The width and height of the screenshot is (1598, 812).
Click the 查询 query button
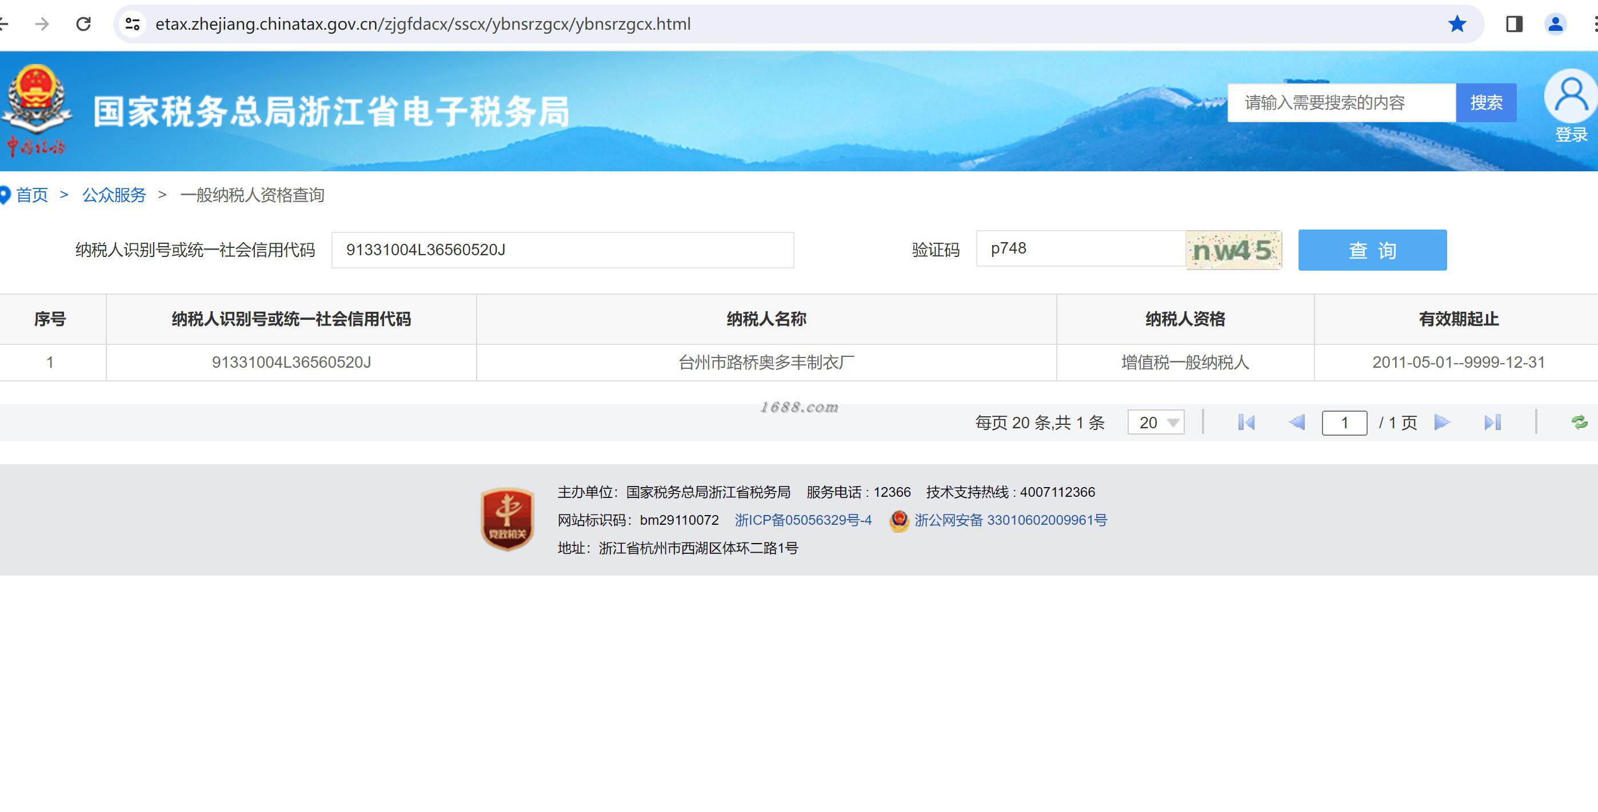[x=1372, y=251]
